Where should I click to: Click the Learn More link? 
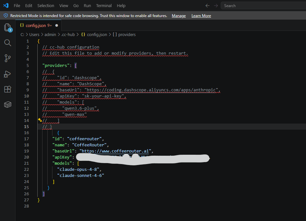[x=201, y=16]
